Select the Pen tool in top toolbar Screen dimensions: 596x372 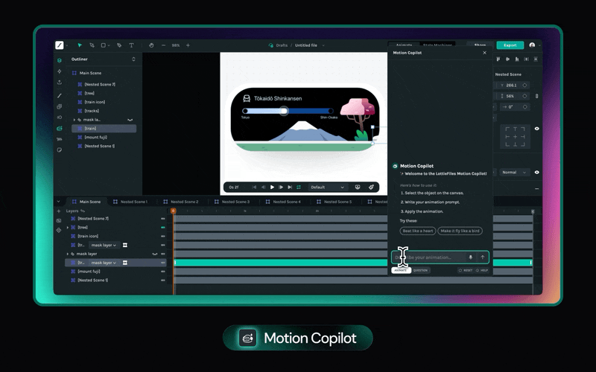(x=118, y=45)
